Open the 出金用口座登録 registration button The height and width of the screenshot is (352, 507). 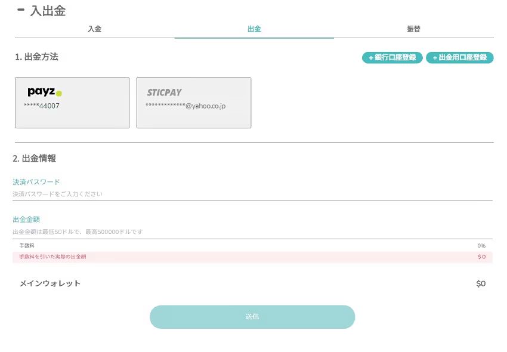point(460,58)
